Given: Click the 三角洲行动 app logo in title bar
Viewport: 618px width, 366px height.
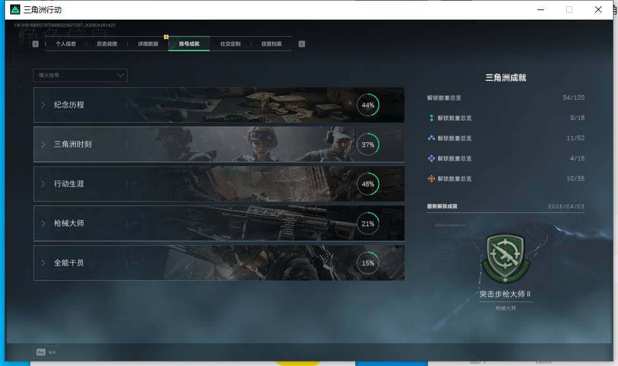Looking at the screenshot, I should pos(15,9).
